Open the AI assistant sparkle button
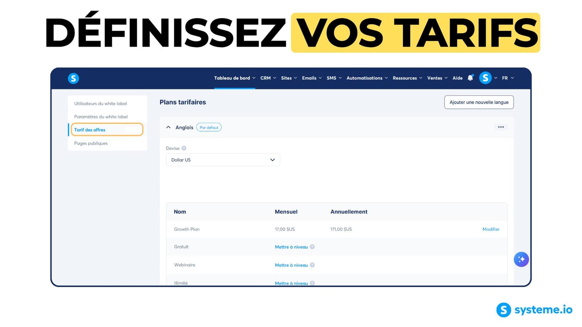Viewport: 582px width, 327px height. pyautogui.click(x=521, y=259)
